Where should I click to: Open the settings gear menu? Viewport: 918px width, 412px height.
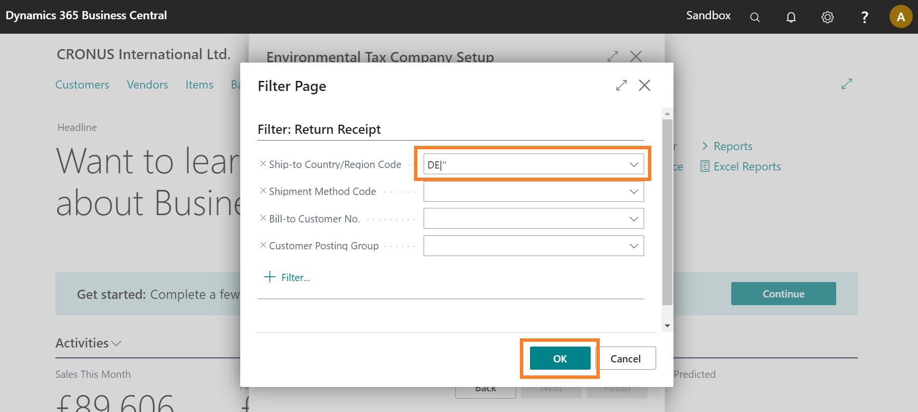[827, 17]
